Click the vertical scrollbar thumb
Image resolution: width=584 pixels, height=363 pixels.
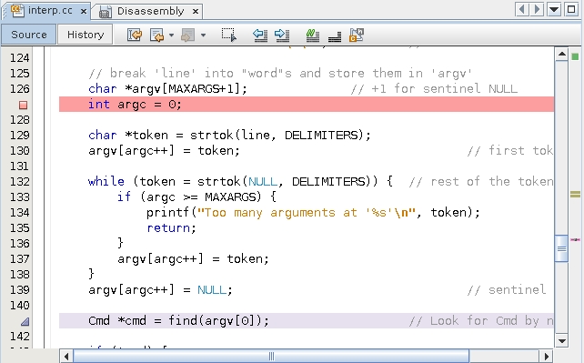[561, 248]
